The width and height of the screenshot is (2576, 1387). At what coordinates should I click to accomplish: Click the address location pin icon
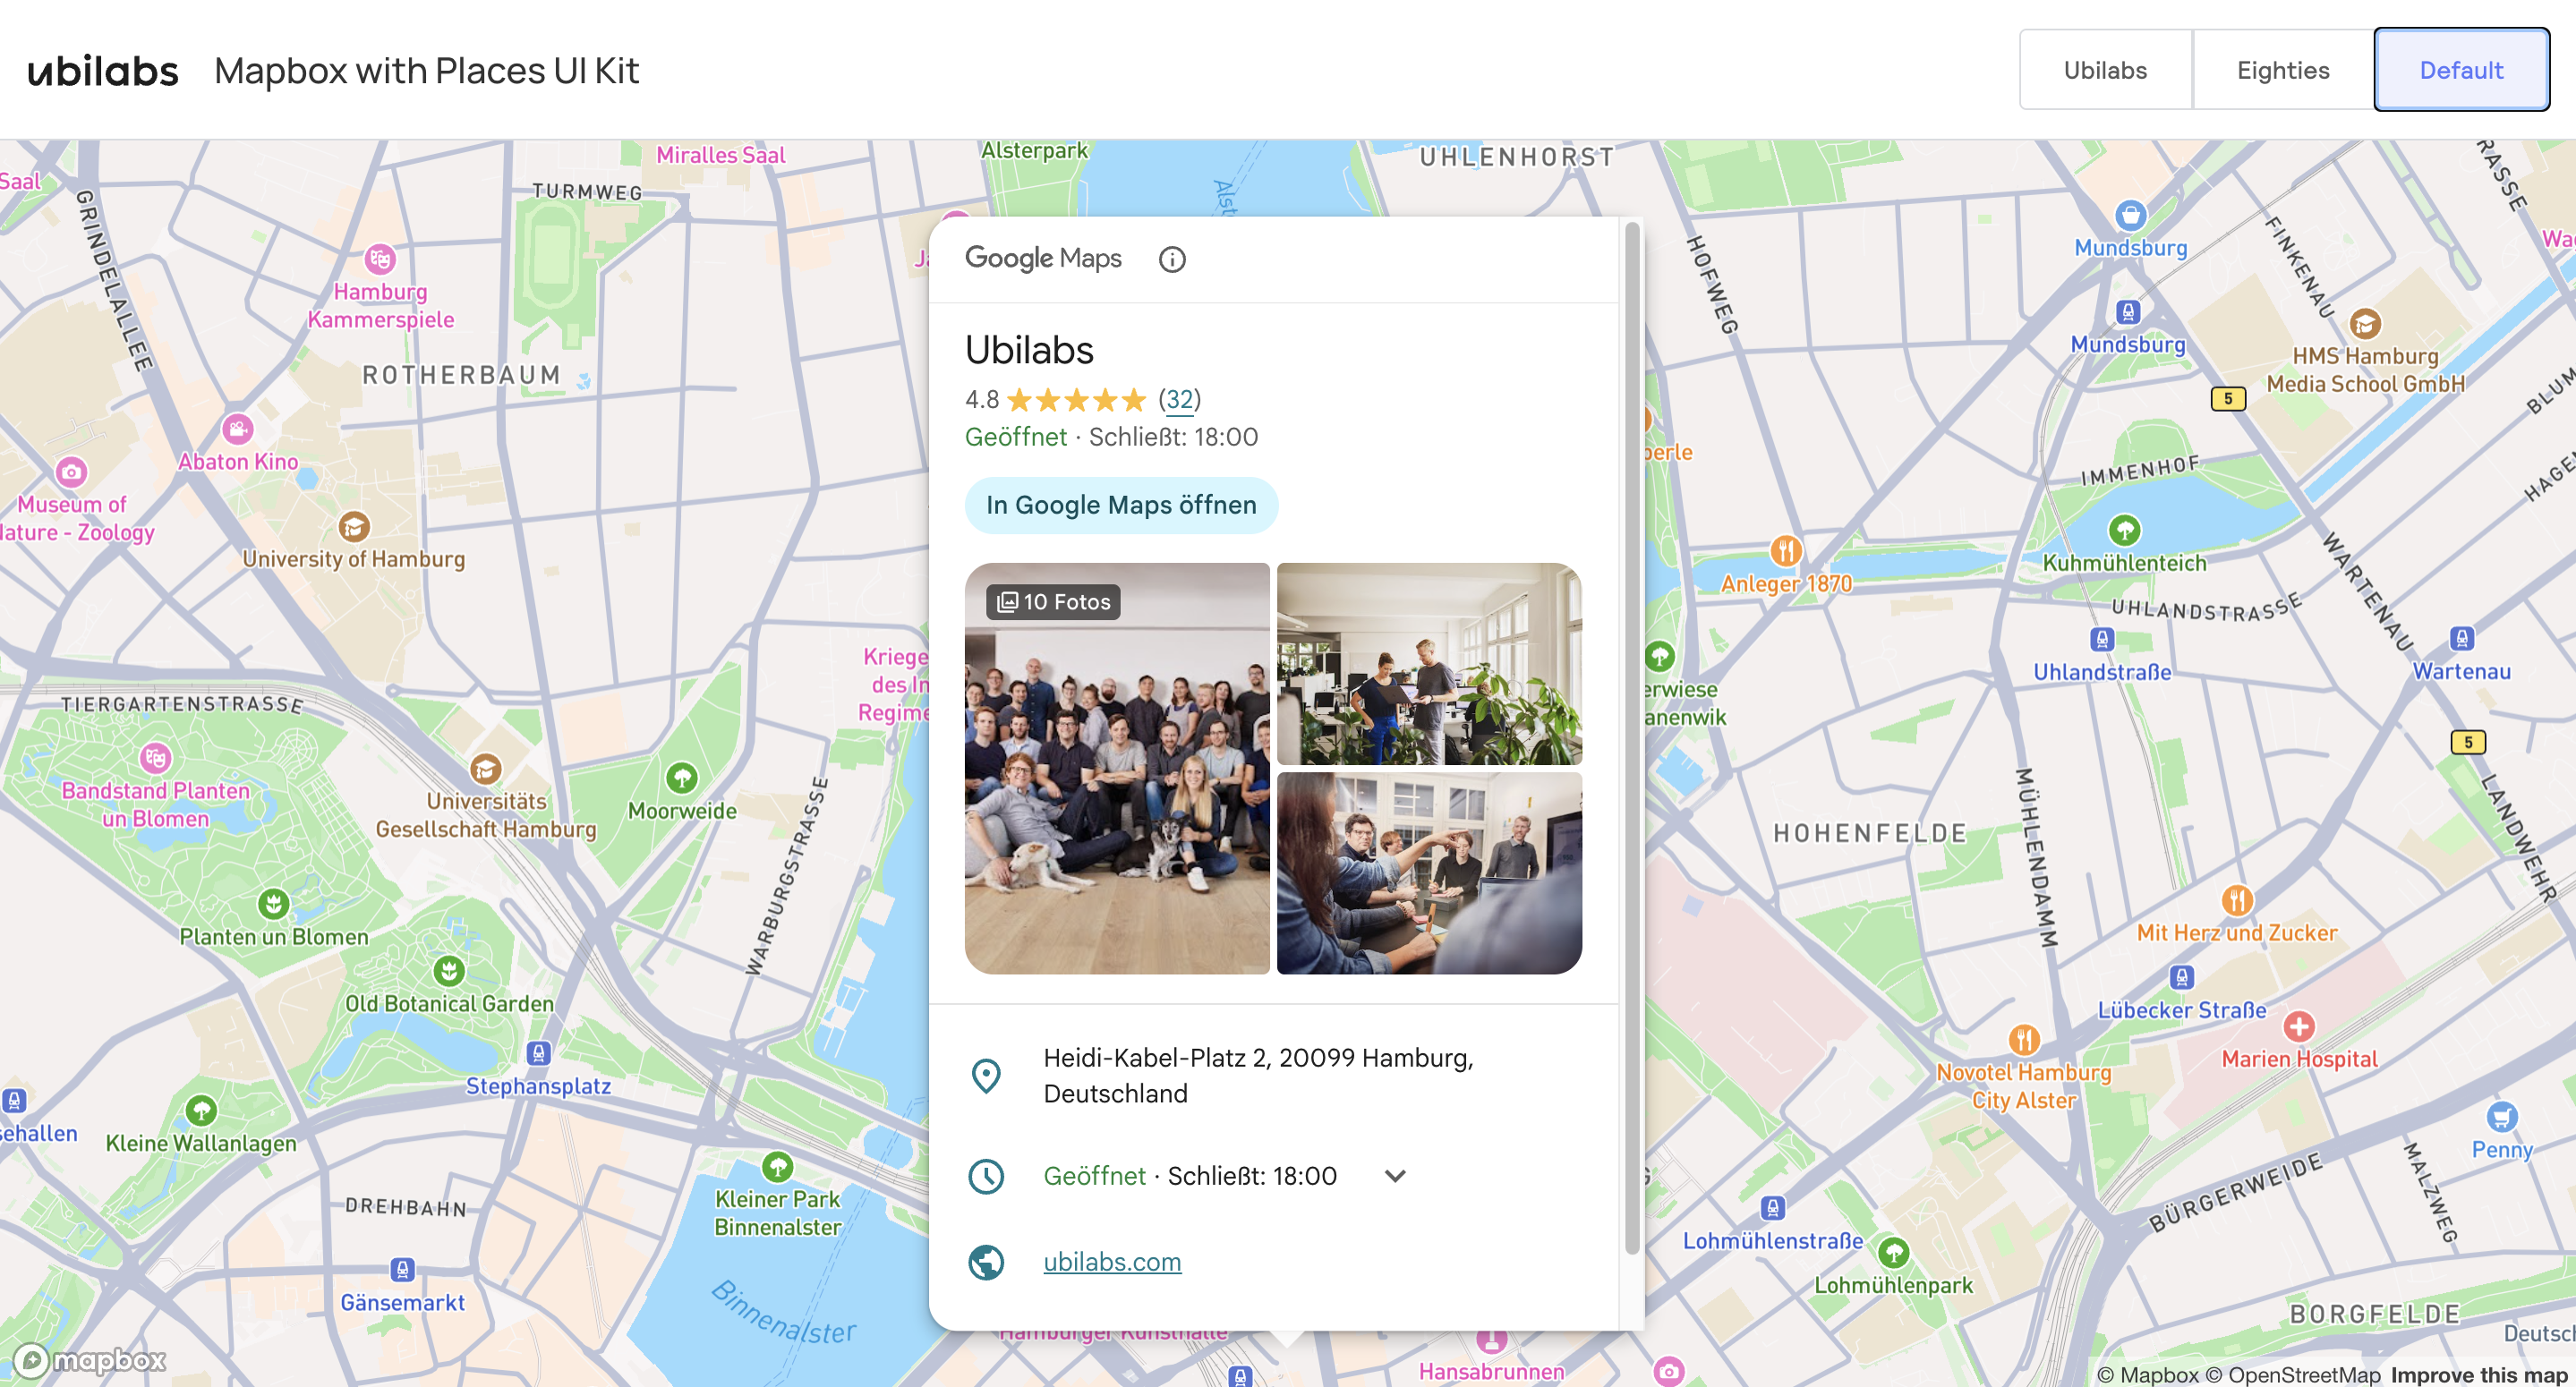[x=986, y=1076]
